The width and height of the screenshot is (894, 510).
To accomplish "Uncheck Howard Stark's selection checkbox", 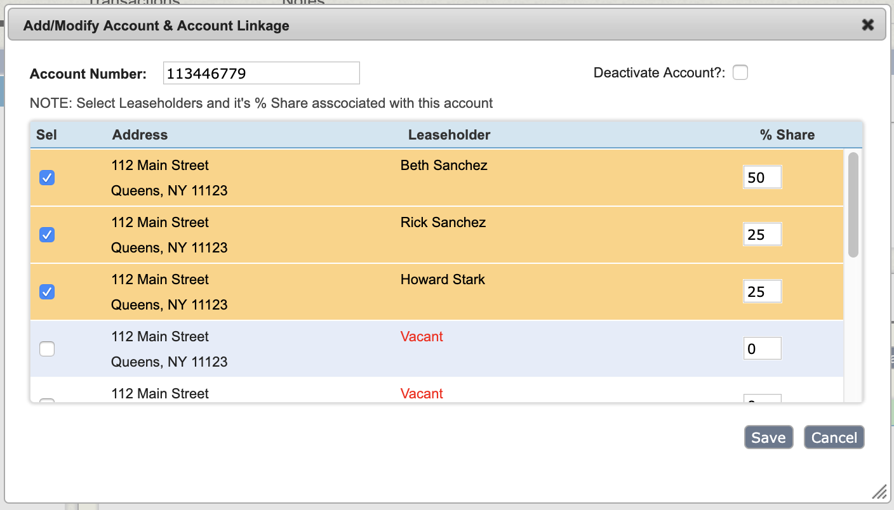I will pyautogui.click(x=47, y=292).
